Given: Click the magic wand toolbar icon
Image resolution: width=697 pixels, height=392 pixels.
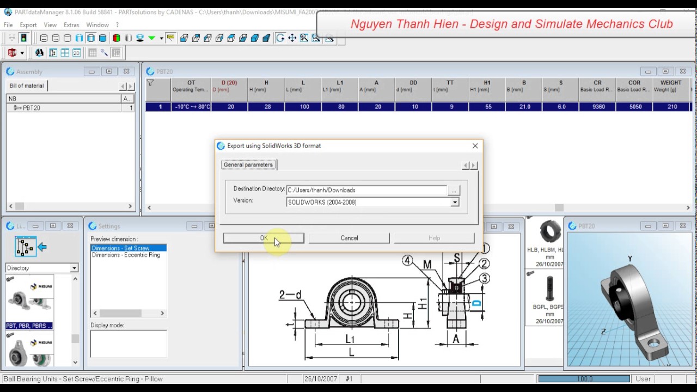Looking at the screenshot, I should click(x=104, y=53).
